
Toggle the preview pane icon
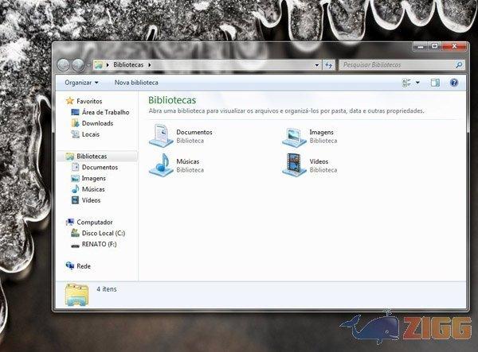(x=435, y=82)
